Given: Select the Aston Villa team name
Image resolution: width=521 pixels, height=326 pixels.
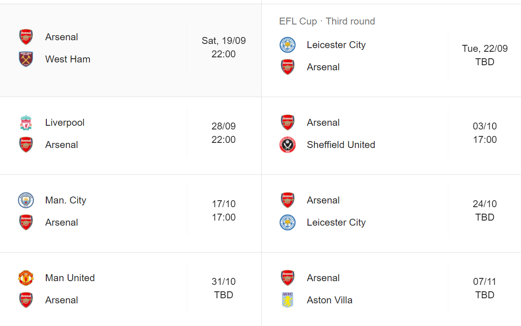Looking at the screenshot, I should 329,300.
